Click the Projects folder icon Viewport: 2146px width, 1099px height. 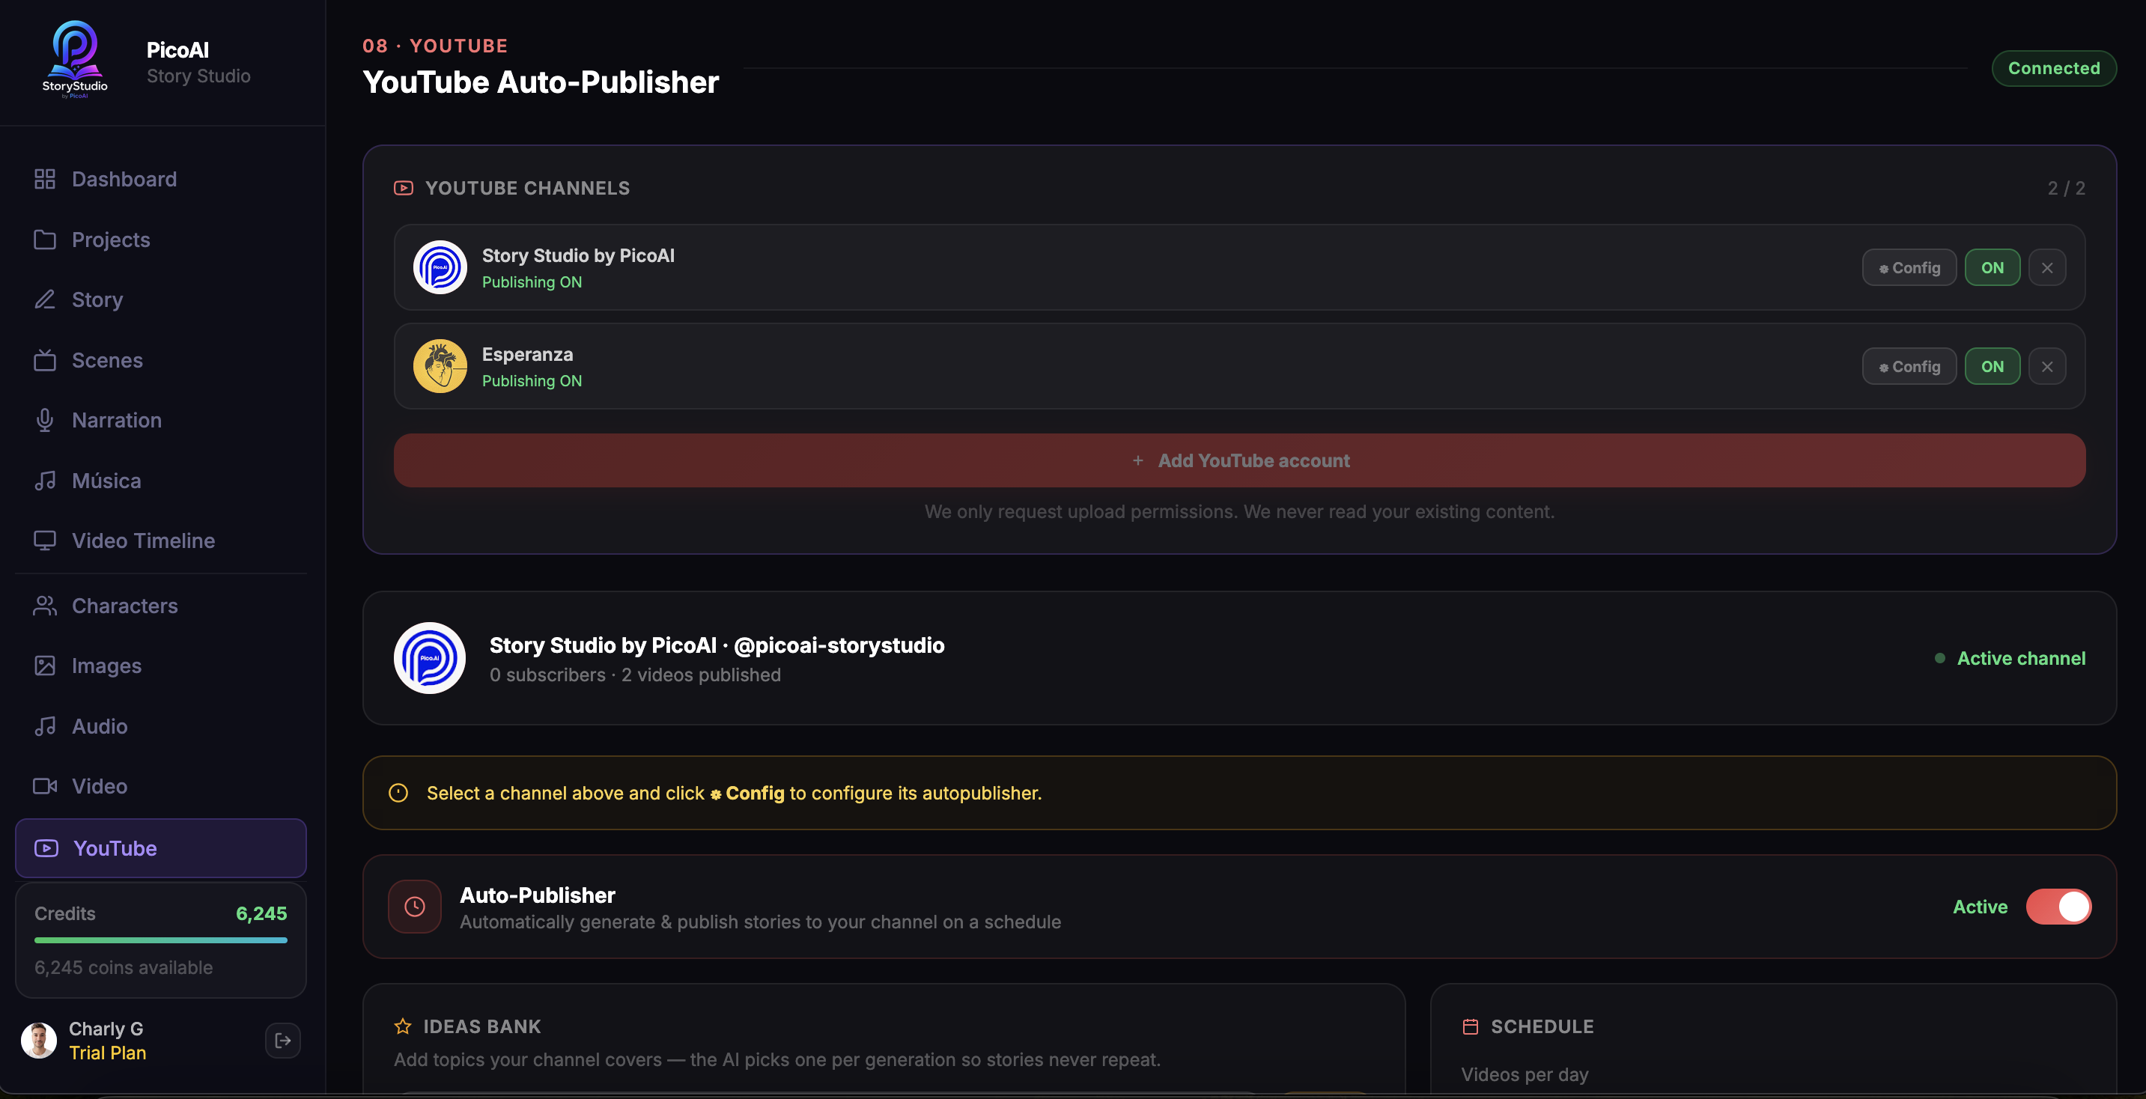(45, 240)
